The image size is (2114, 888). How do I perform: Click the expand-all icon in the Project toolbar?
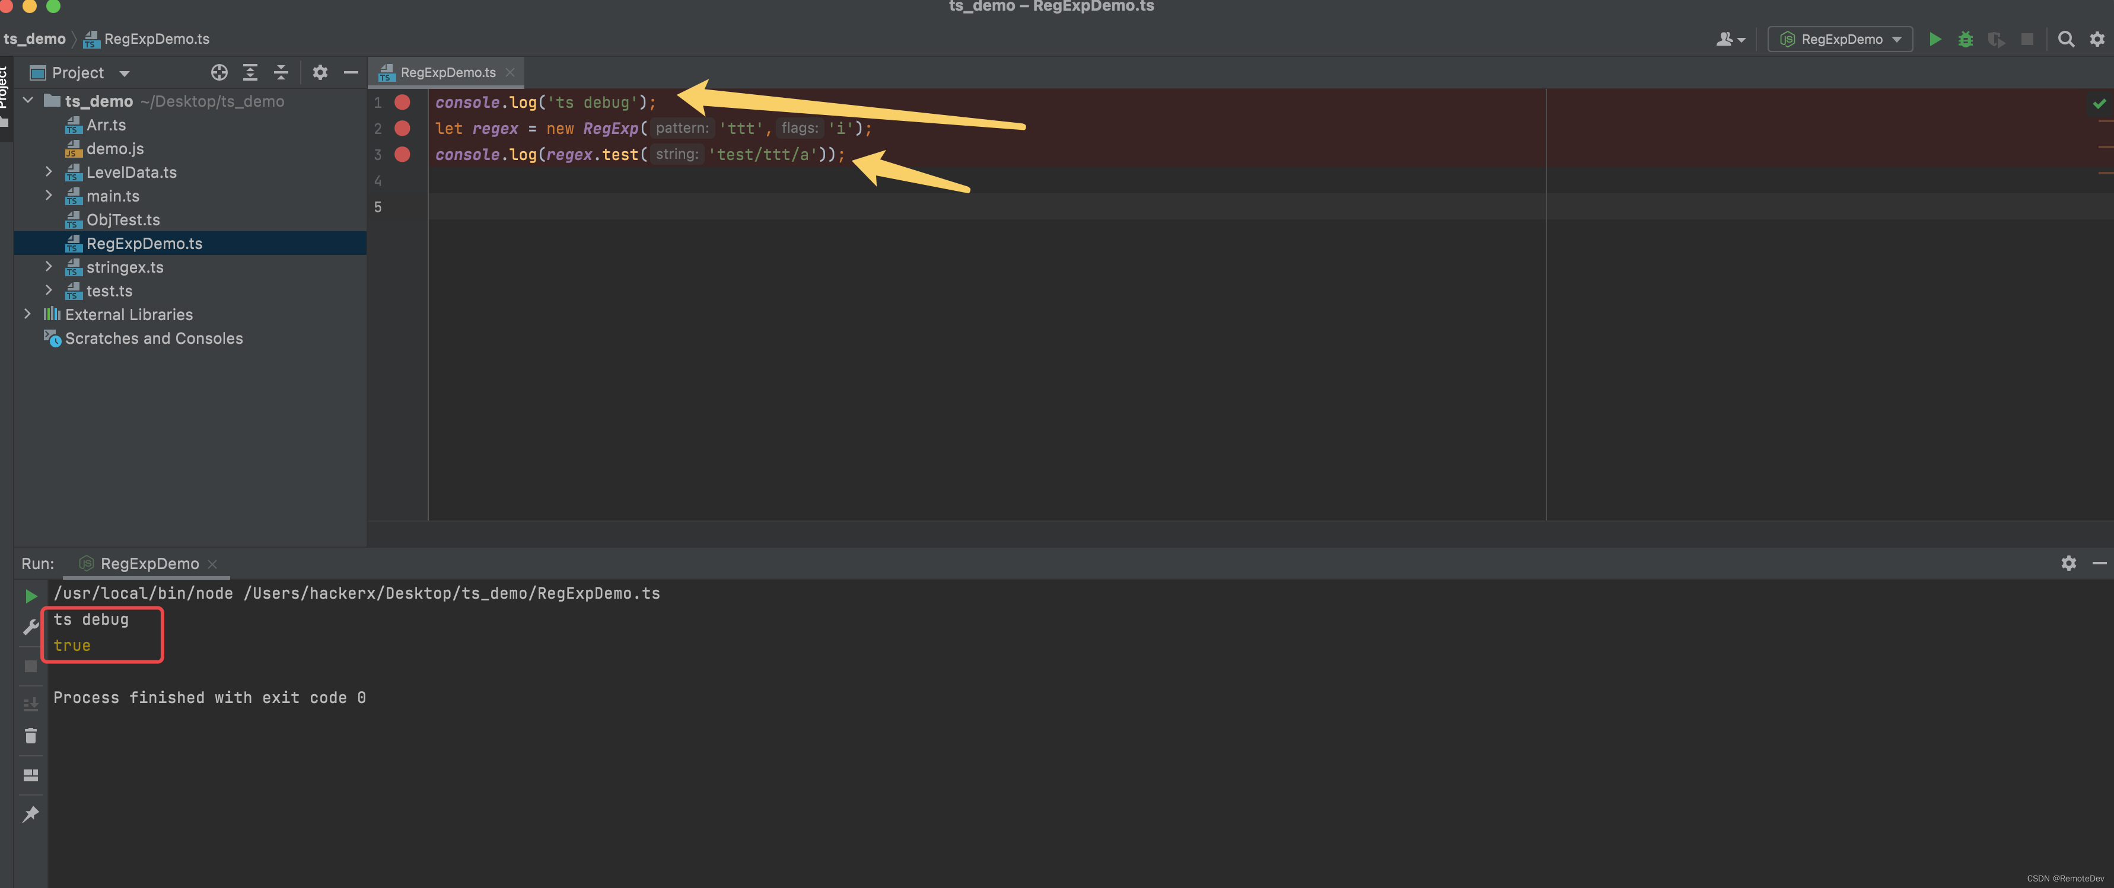(x=250, y=73)
